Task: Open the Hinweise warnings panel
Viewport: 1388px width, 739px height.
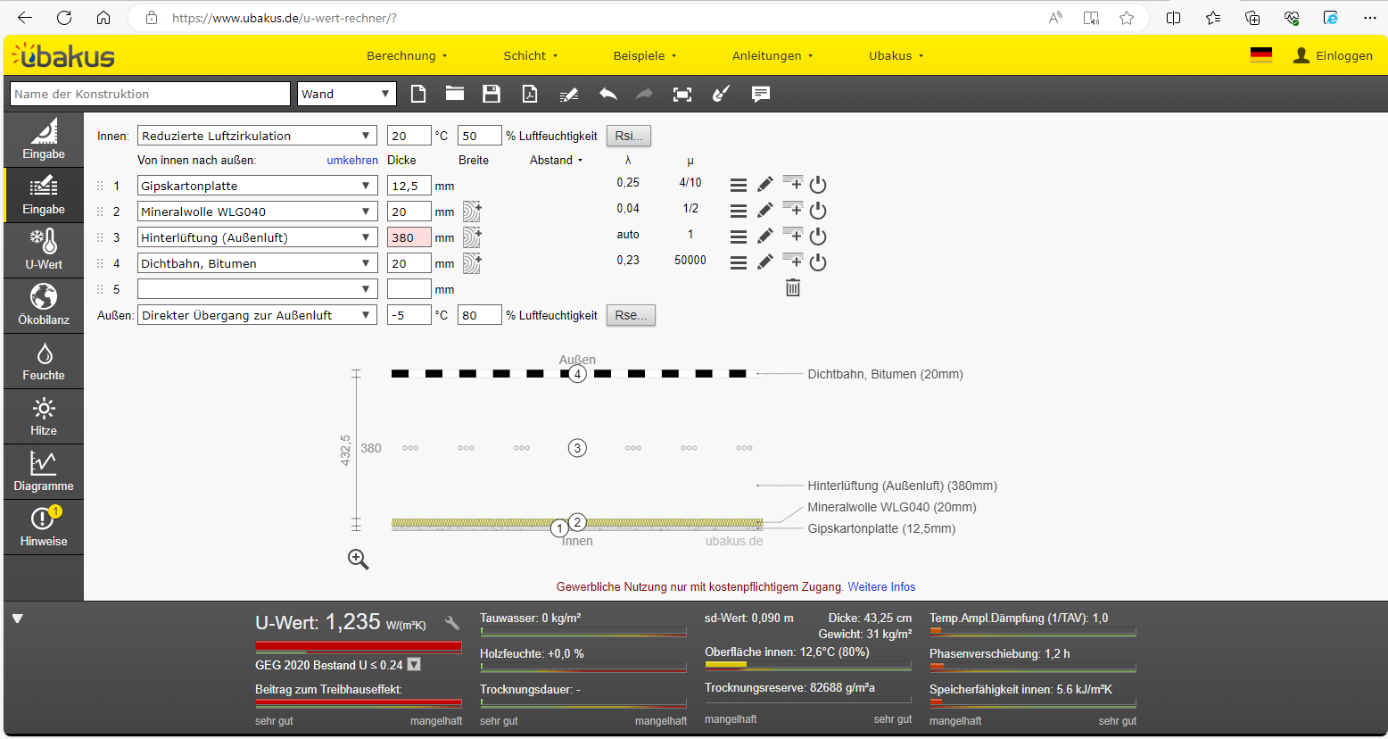Action: tap(44, 527)
